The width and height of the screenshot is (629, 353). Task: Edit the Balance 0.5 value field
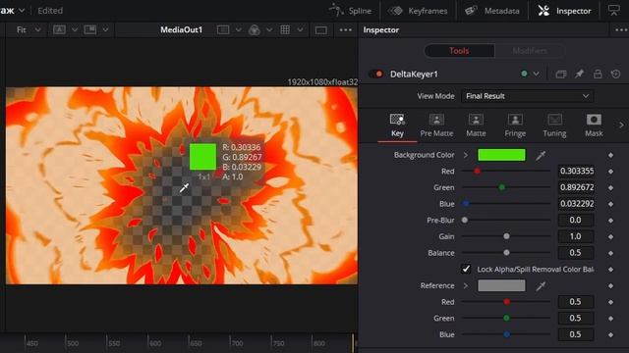click(x=576, y=253)
